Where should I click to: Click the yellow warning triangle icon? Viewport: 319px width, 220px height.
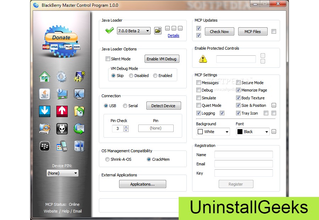[x=203, y=59]
